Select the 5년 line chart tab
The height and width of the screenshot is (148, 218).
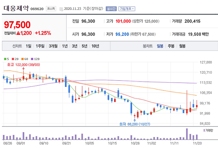tap(84, 46)
